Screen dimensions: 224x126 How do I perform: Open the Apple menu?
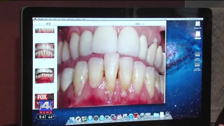pyautogui.click(x=35, y=19)
